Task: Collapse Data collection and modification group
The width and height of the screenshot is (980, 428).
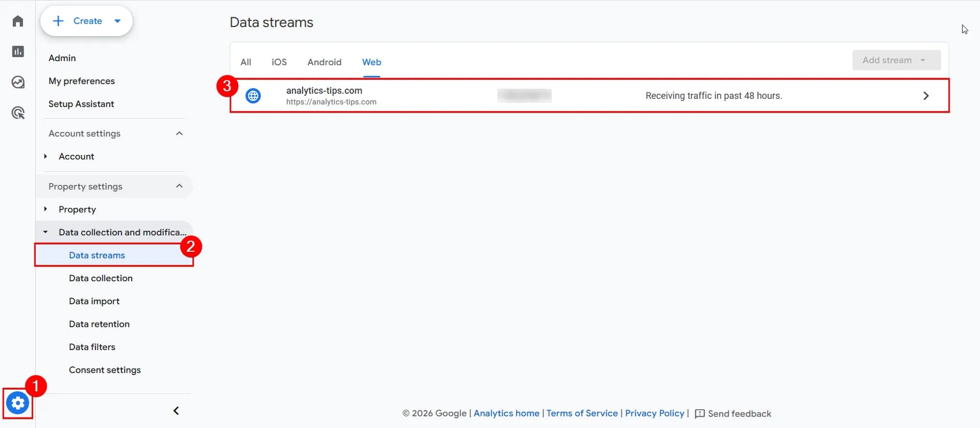Action: pyautogui.click(x=45, y=232)
